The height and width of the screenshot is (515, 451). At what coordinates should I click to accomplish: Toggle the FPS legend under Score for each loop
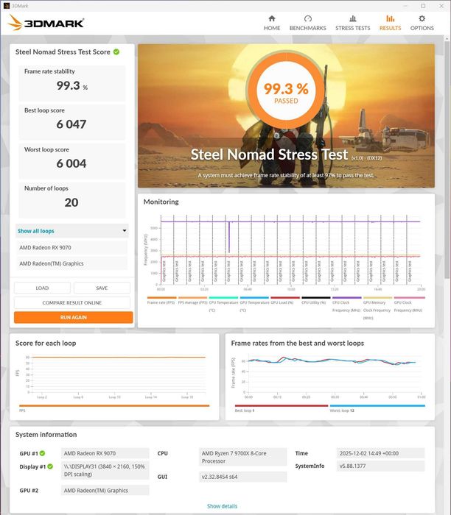[x=114, y=408]
